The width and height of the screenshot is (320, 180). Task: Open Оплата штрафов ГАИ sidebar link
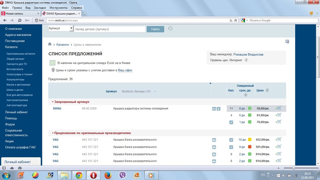tap(20, 147)
